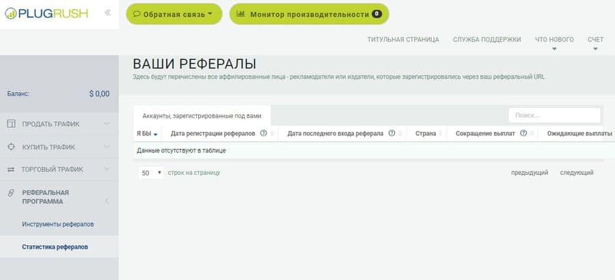Open the Что нового menu
Viewport: 615px width, 280px height.
[x=554, y=40]
